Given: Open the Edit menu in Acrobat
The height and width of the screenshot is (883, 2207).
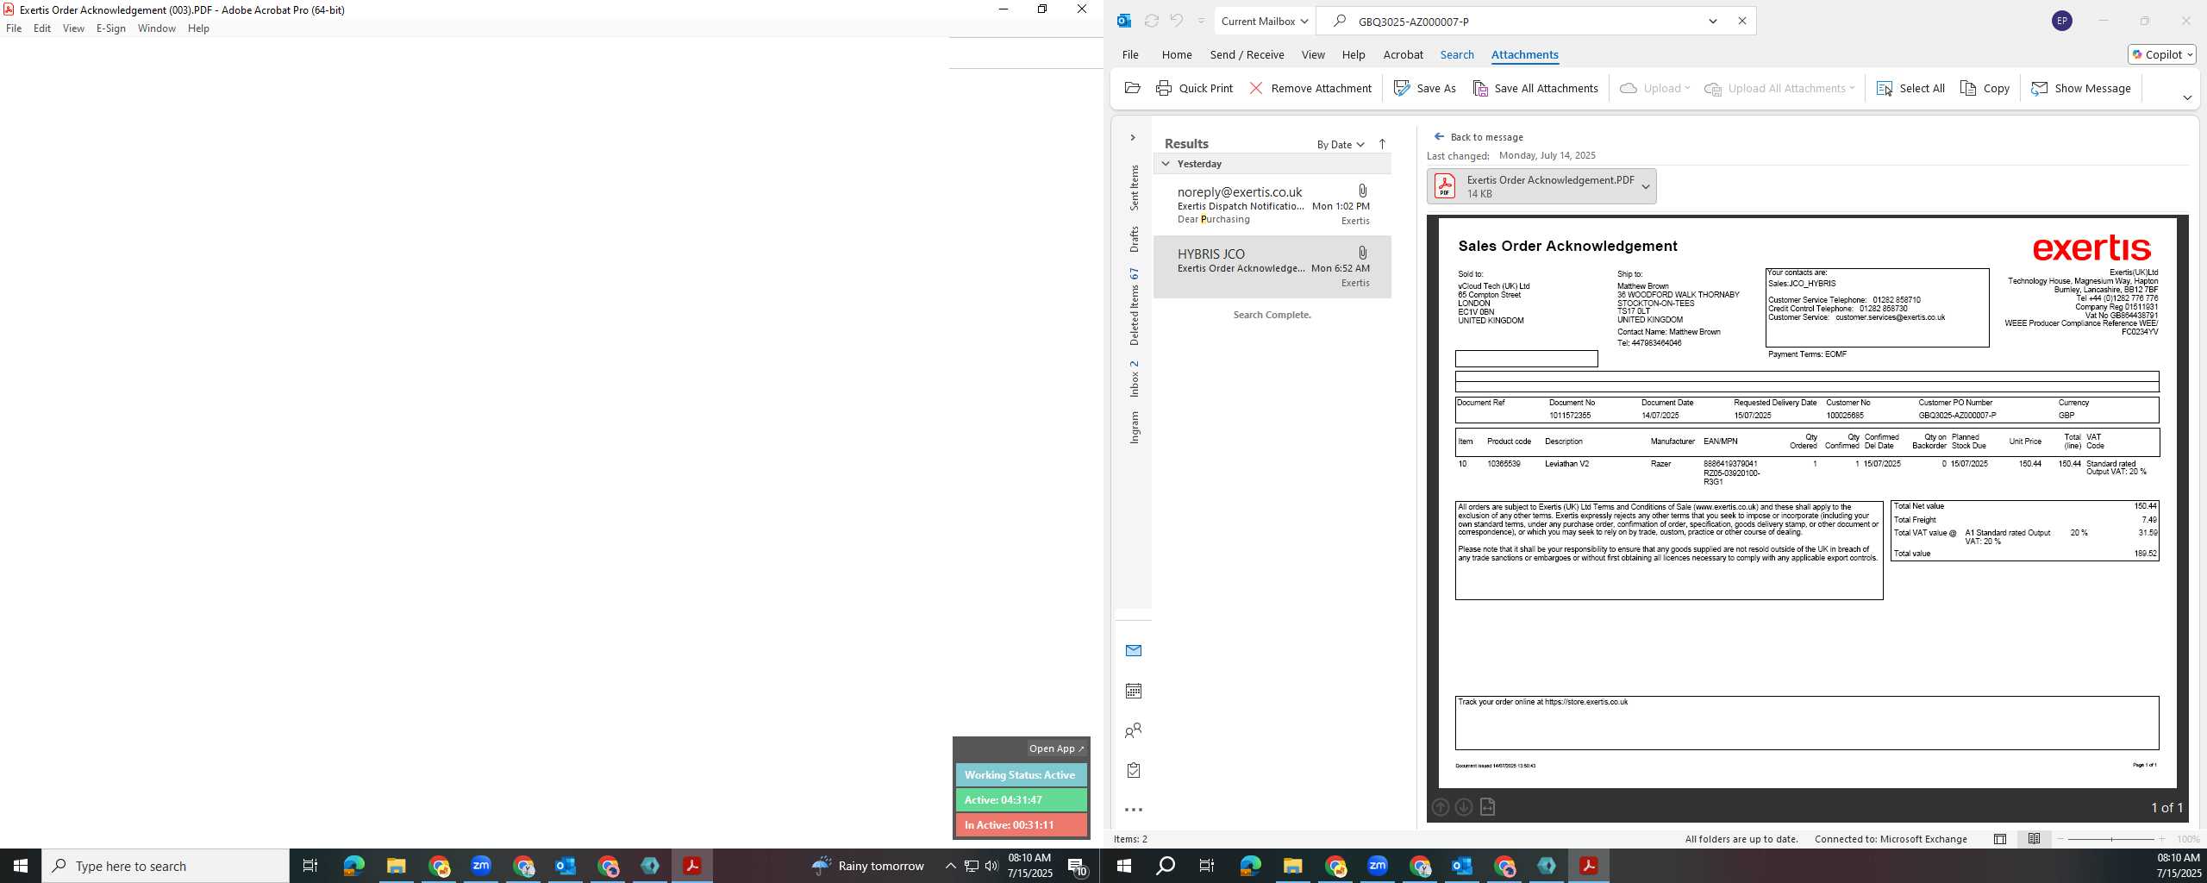Looking at the screenshot, I should click(x=41, y=28).
